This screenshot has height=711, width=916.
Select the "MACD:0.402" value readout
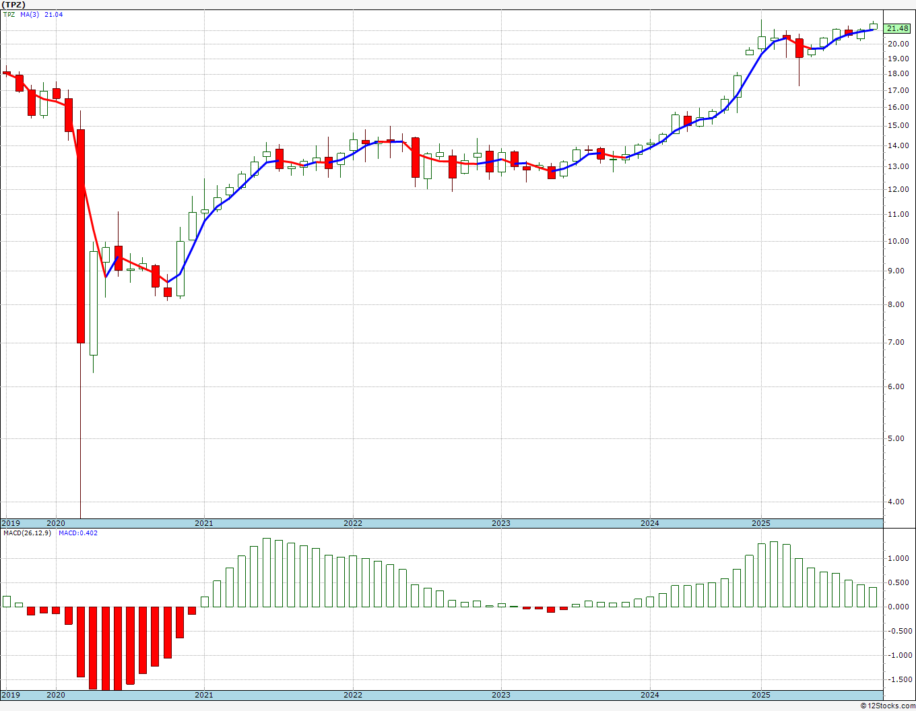pyautogui.click(x=77, y=533)
